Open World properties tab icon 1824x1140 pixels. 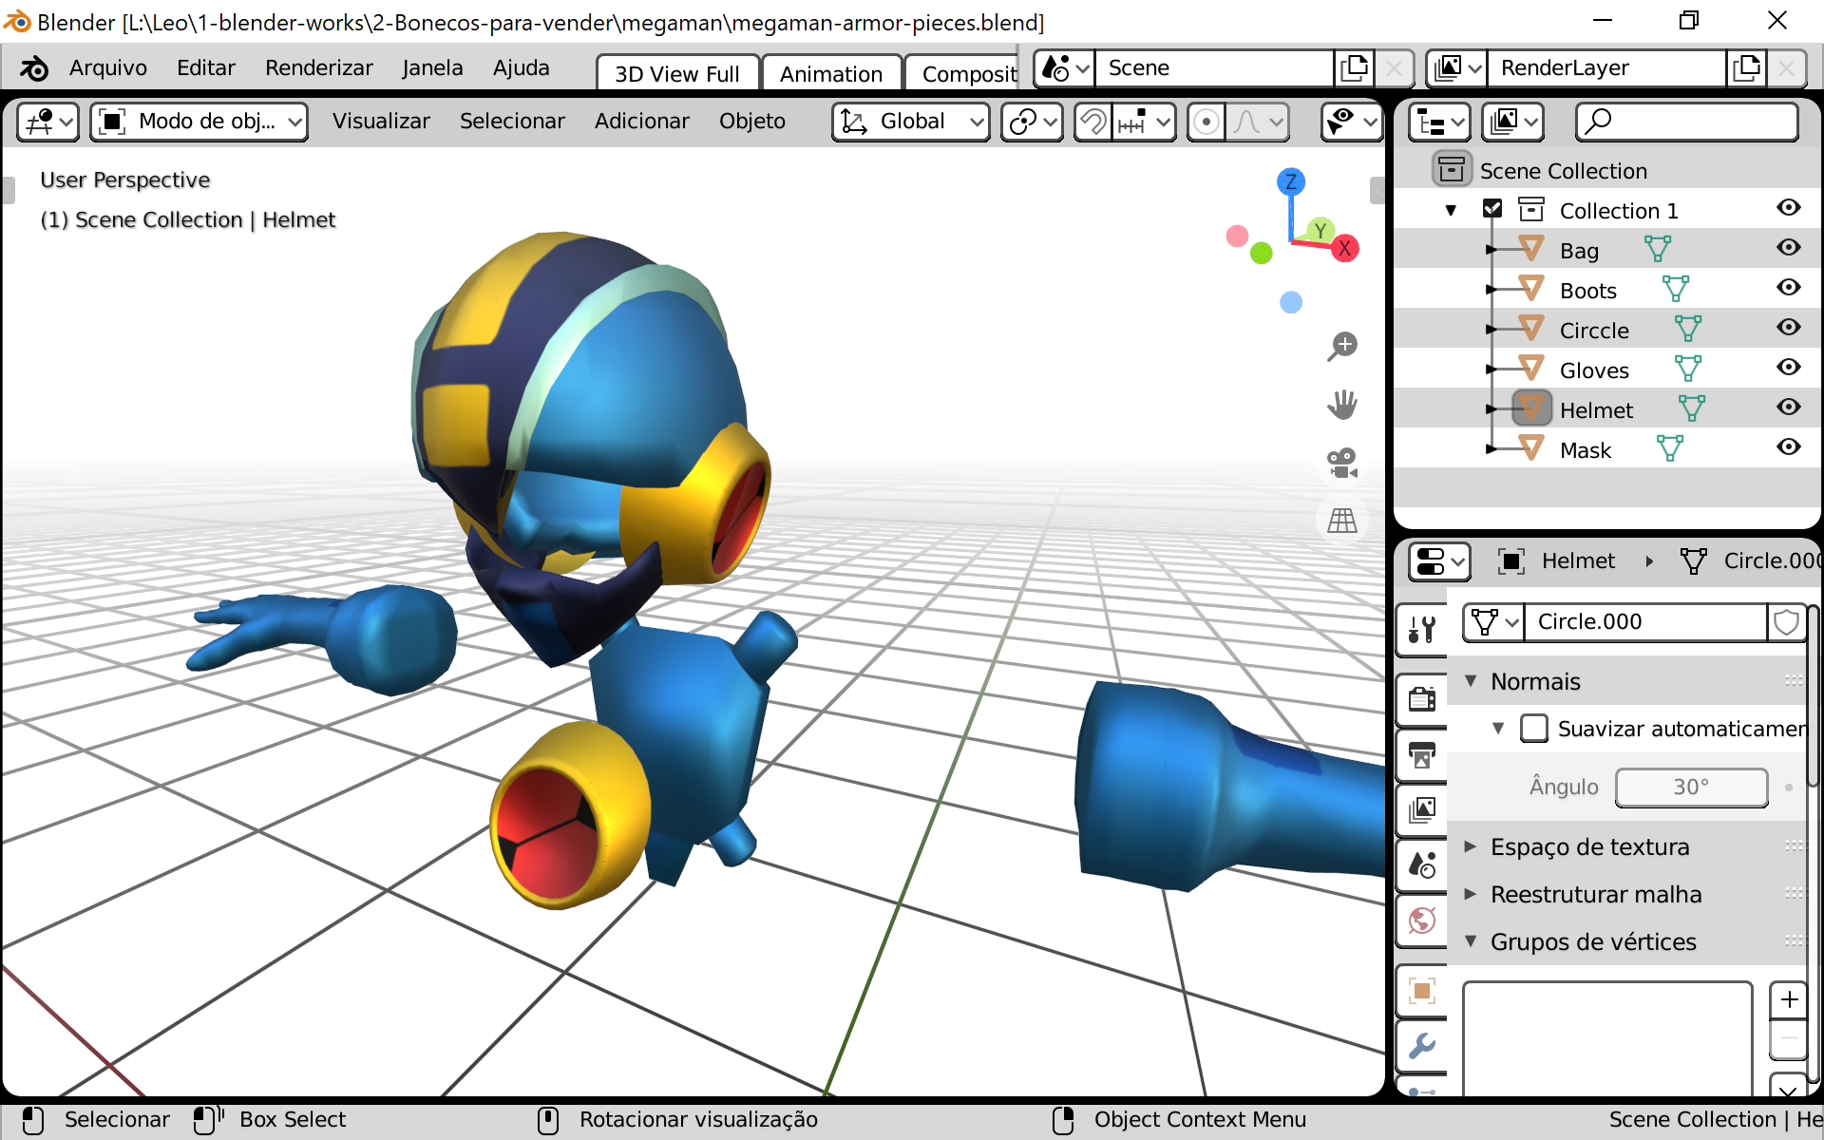[1422, 920]
